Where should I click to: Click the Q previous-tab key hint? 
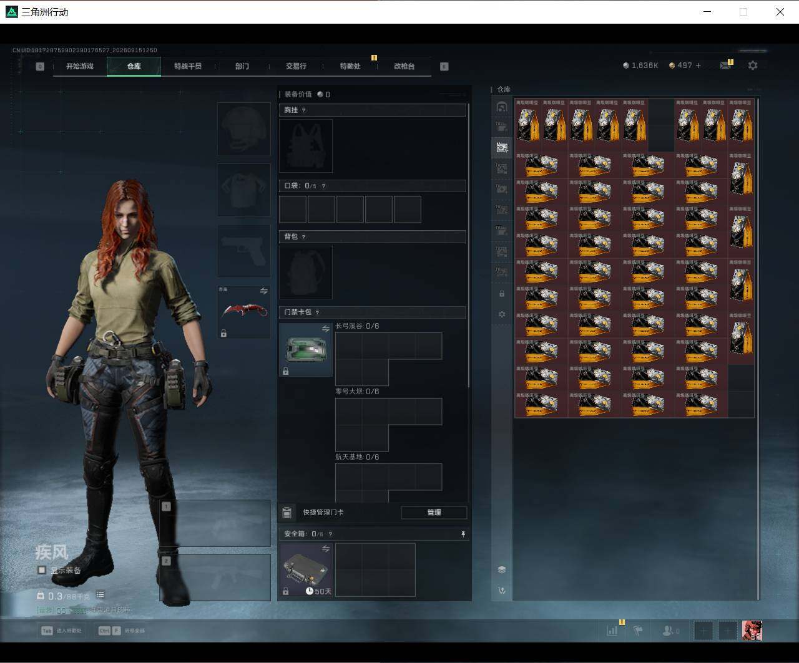click(x=40, y=66)
